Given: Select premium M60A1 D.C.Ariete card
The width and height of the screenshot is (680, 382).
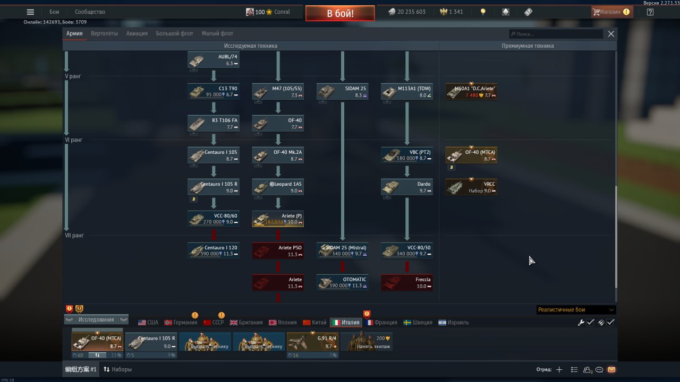Looking at the screenshot, I should pos(471,92).
